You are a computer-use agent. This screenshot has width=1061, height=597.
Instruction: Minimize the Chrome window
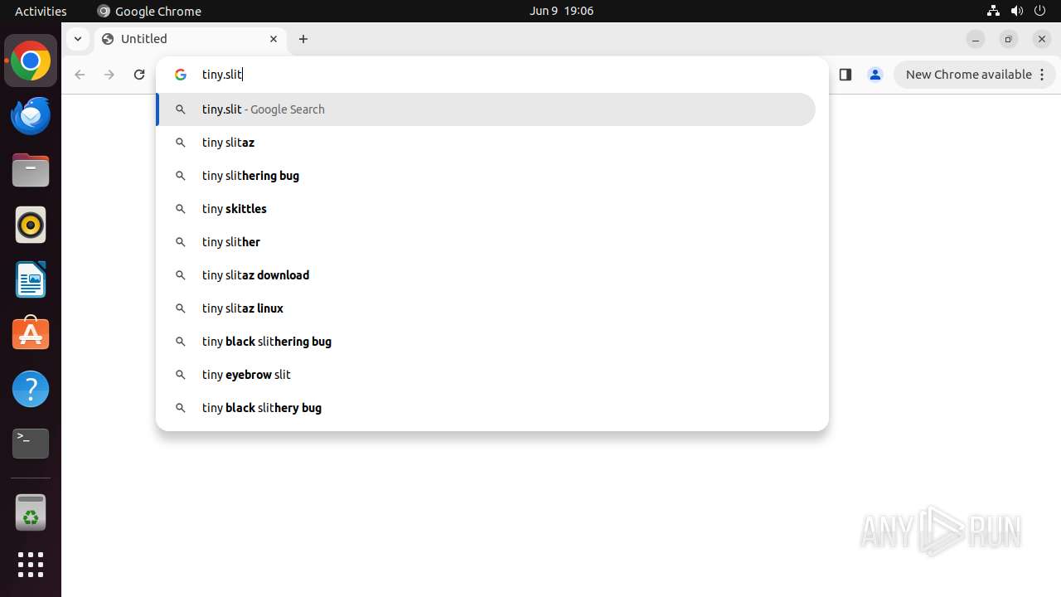[976, 39]
